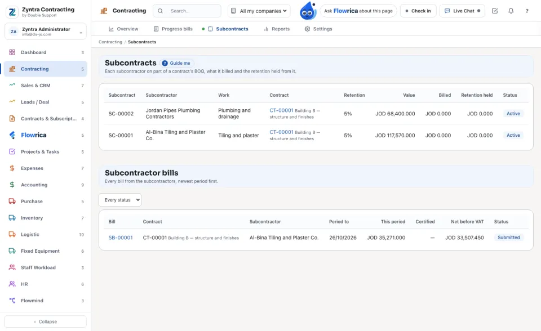This screenshot has height=331, width=541.
Task: Open bill SB-00001 link
Action: [x=121, y=238]
